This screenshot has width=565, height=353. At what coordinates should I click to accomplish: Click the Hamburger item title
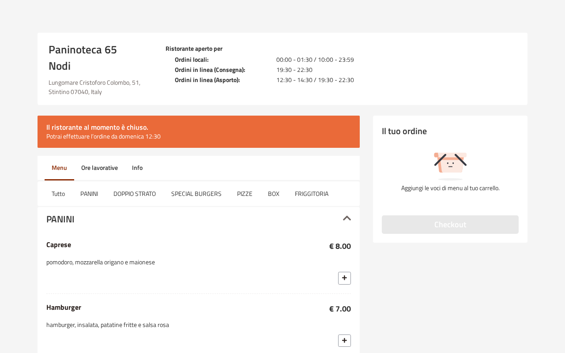pyautogui.click(x=64, y=307)
